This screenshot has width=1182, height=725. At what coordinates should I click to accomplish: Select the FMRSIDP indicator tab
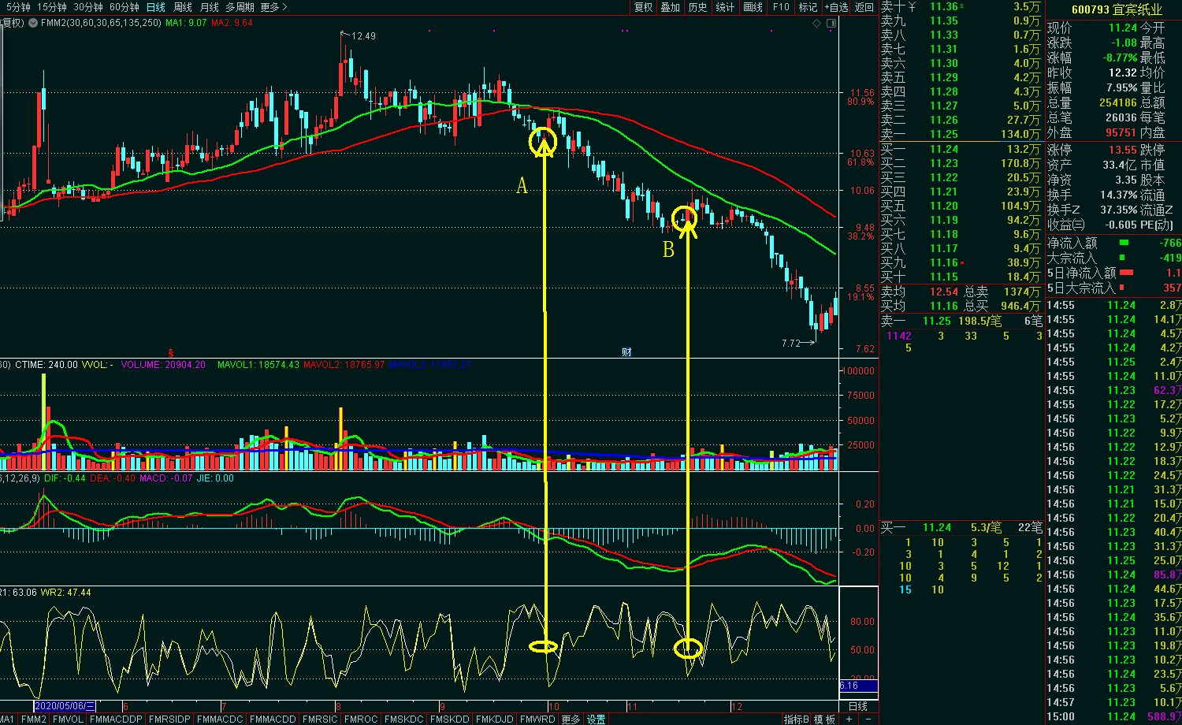pyautogui.click(x=169, y=719)
